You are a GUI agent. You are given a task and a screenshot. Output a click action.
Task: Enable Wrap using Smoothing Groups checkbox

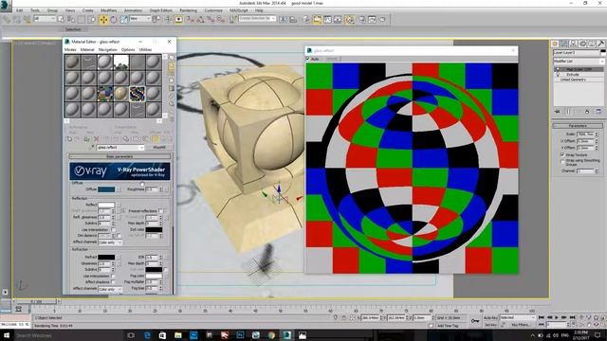click(562, 162)
